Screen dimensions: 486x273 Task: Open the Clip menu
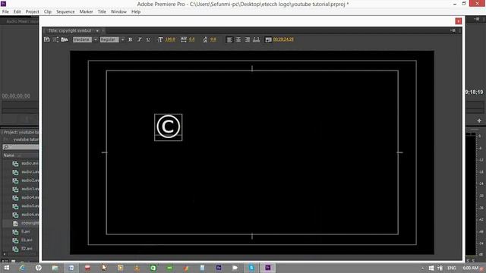[x=48, y=12]
